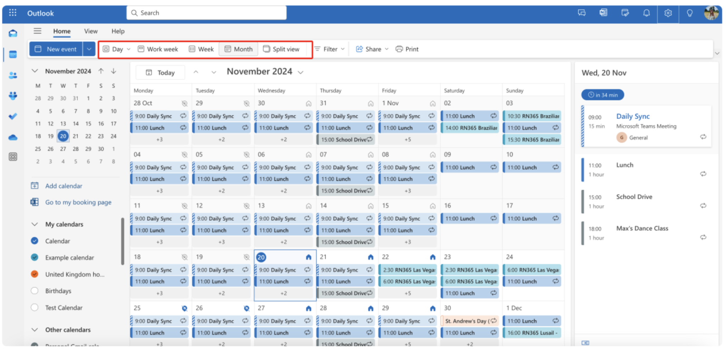Open 16:00 RN365 Lusail event on 1 Dec
The height and width of the screenshot is (349, 726).
coord(532,333)
